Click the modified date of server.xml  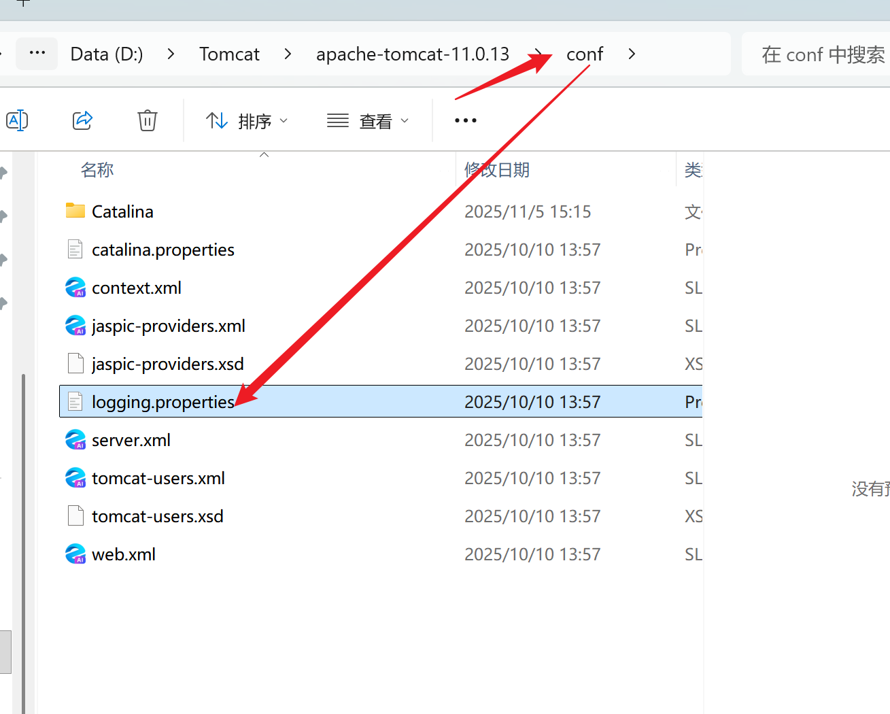click(x=532, y=440)
